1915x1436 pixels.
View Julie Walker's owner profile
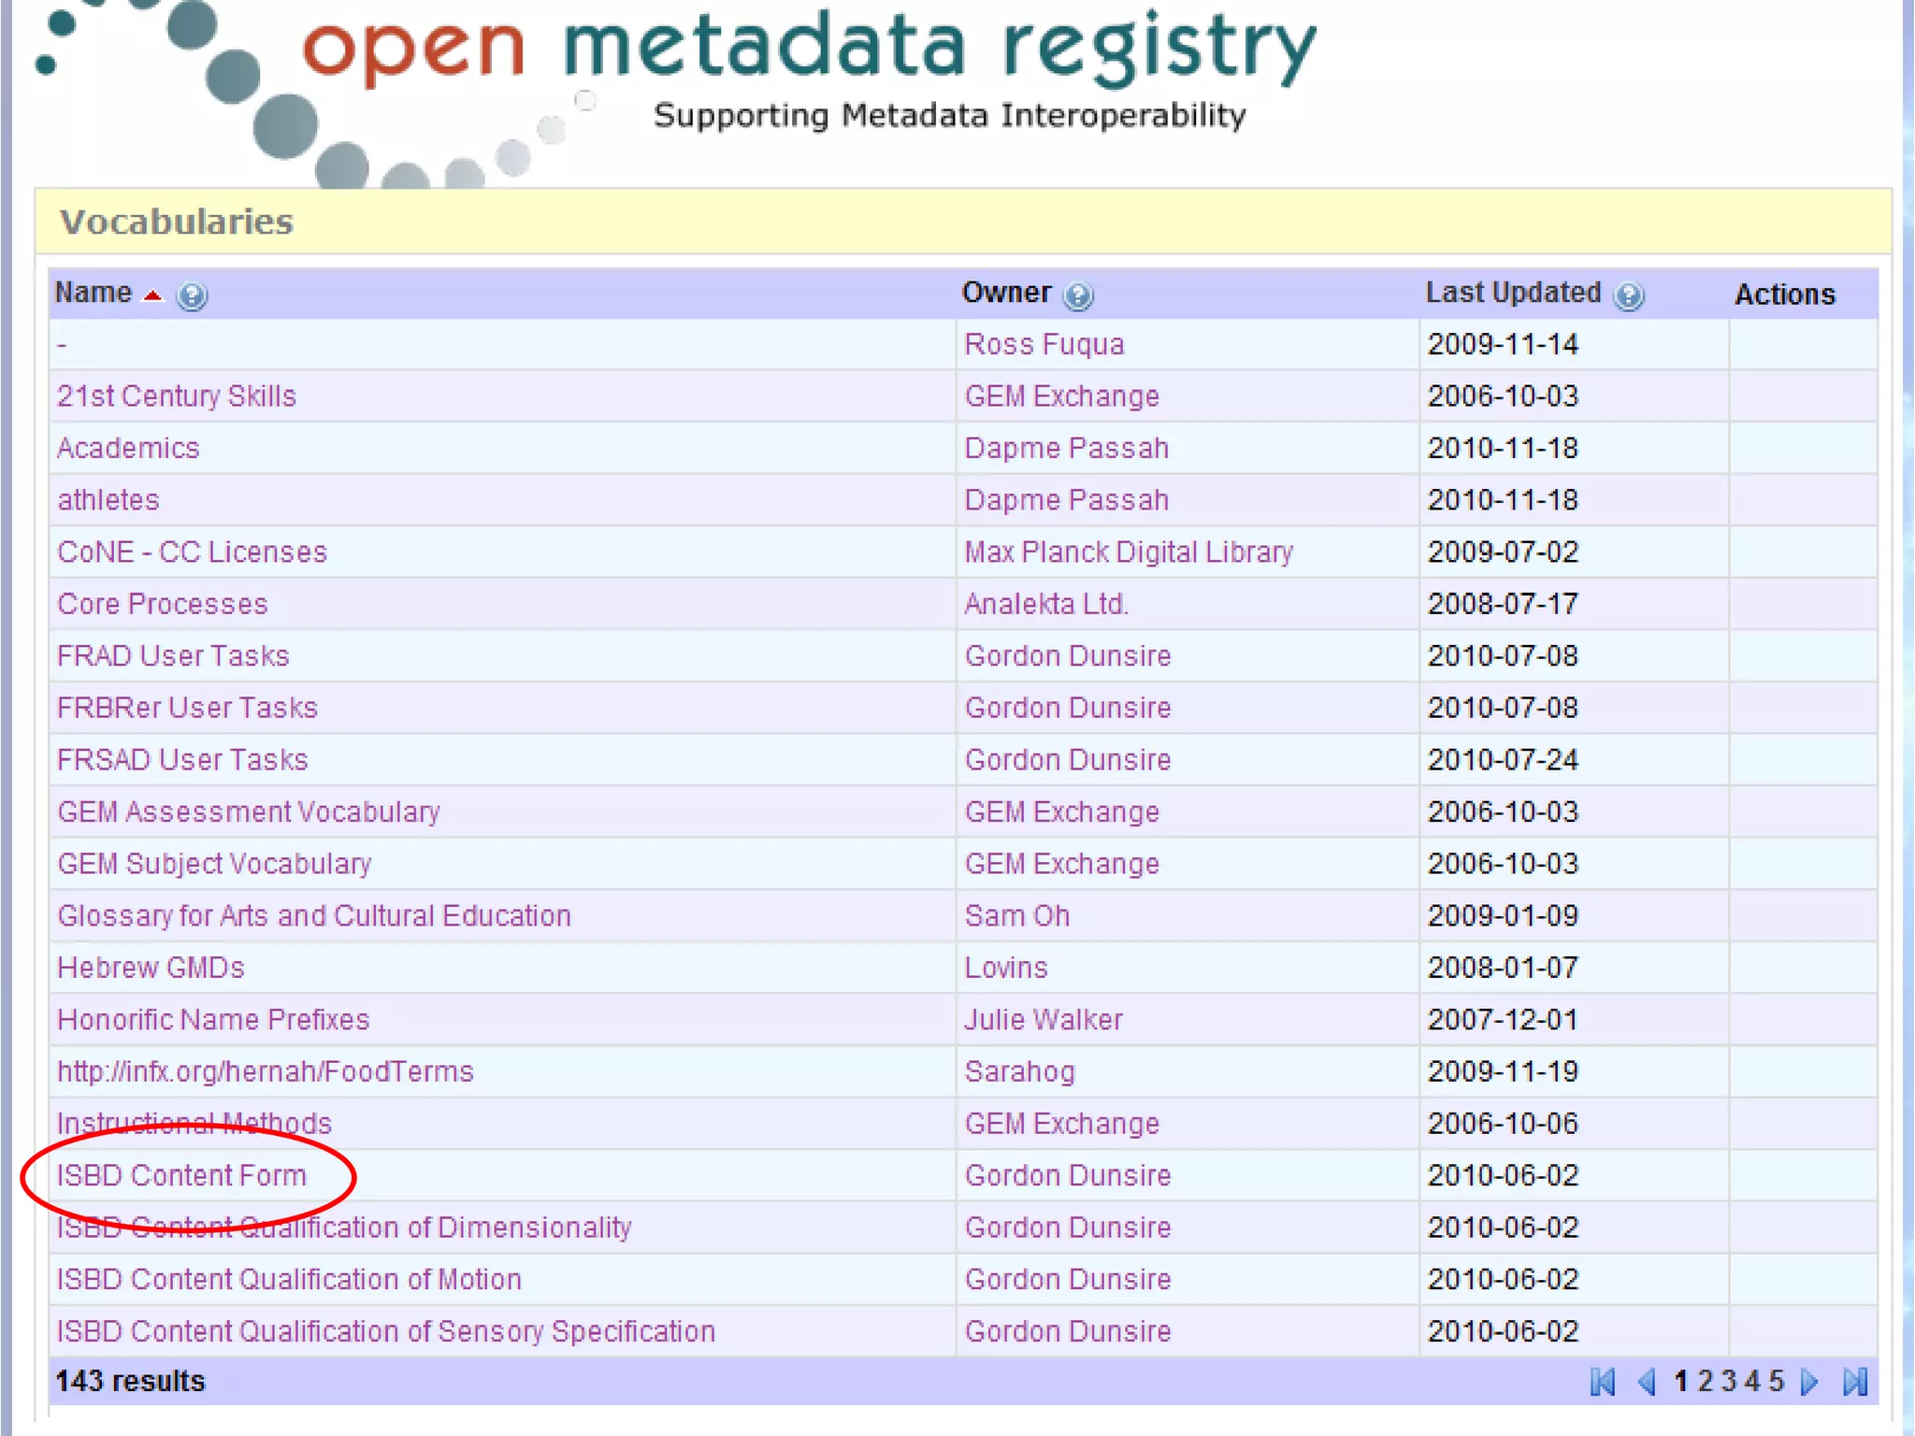tap(1043, 1020)
